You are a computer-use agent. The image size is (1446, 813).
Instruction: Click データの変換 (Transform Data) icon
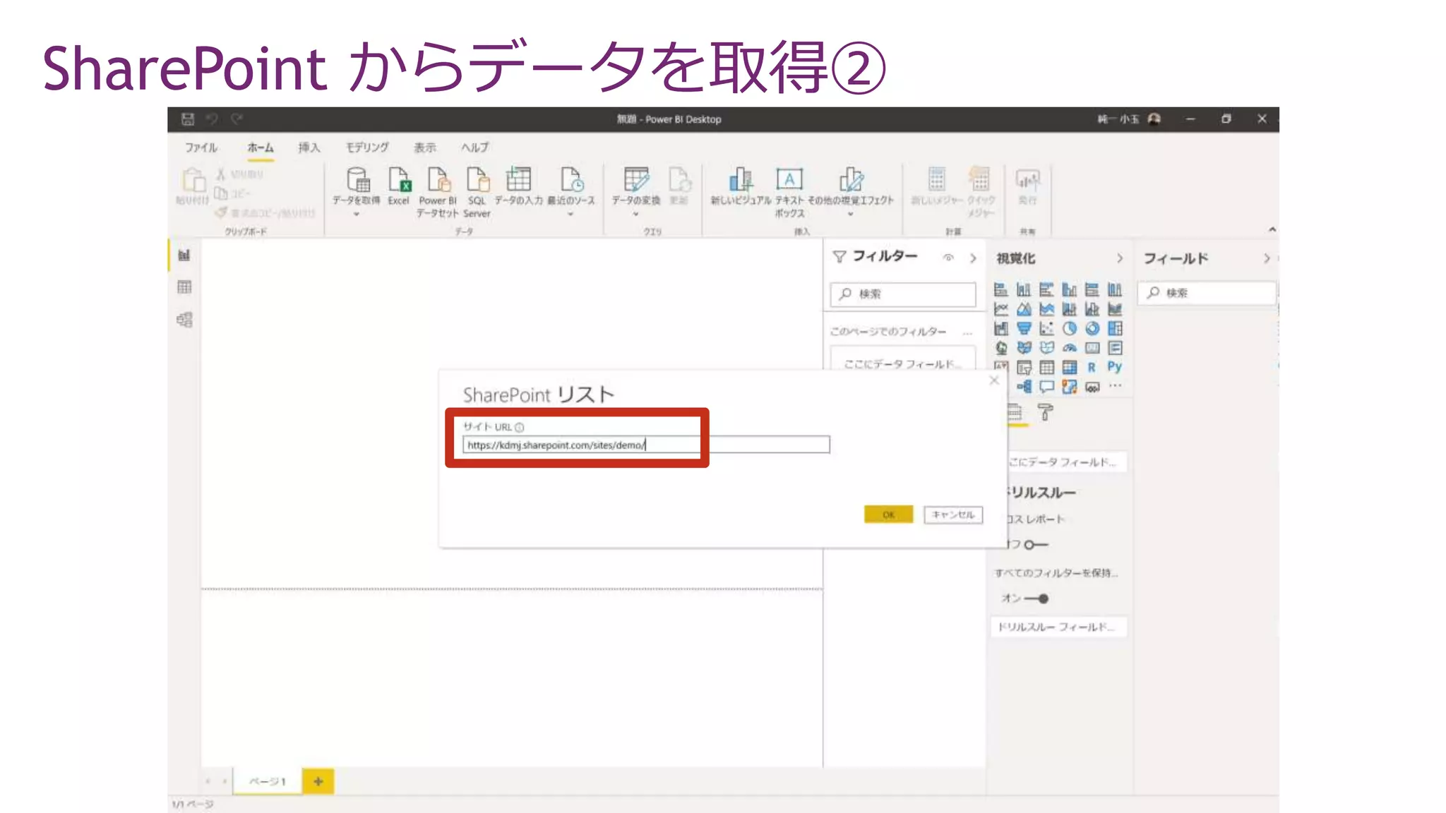pyautogui.click(x=635, y=181)
